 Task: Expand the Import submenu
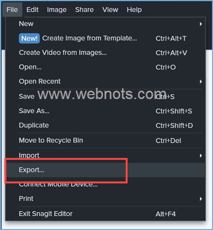pyautogui.click(x=106, y=155)
